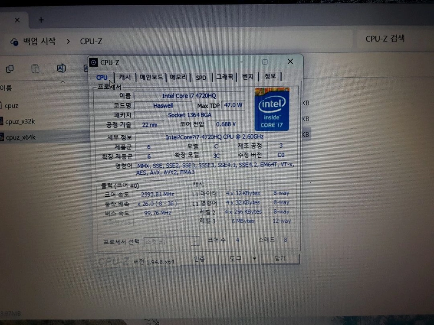Click the 4 x 256 KBytes level 2 value
The image size is (434, 325).
[x=243, y=212]
